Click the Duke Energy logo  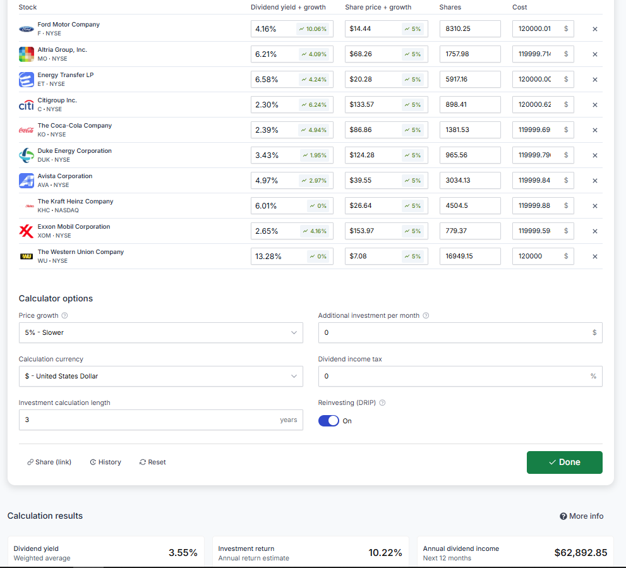point(27,155)
